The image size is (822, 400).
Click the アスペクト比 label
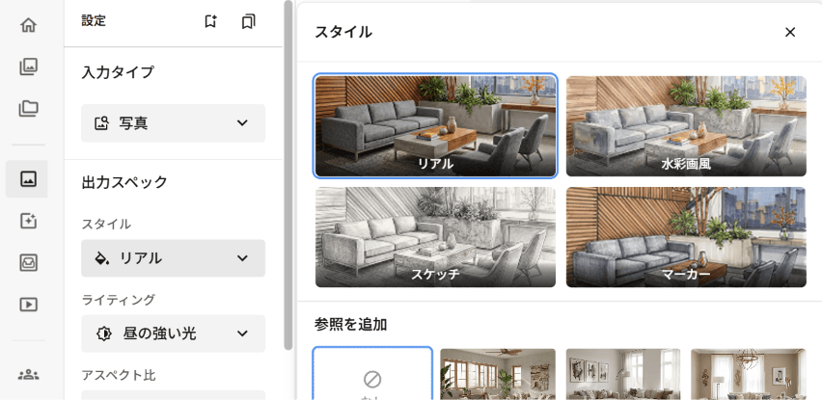coord(119,375)
